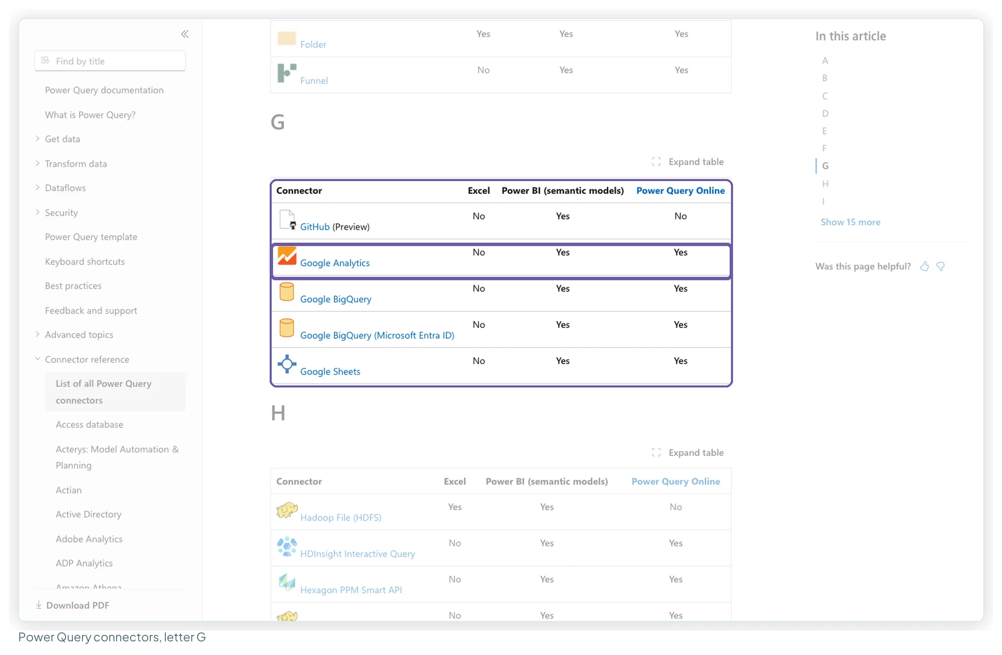Click the Hadoop File elephant icon

[x=287, y=510]
